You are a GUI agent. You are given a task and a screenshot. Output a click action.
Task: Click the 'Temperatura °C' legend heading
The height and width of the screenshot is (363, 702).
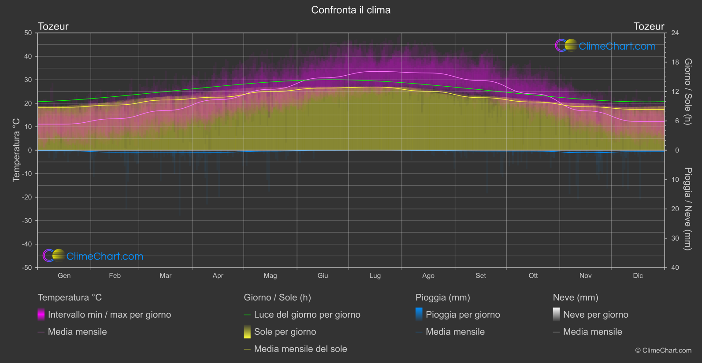[x=70, y=297]
